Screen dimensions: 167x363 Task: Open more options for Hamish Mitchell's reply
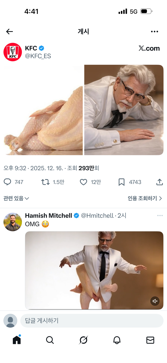pyautogui.click(x=160, y=215)
